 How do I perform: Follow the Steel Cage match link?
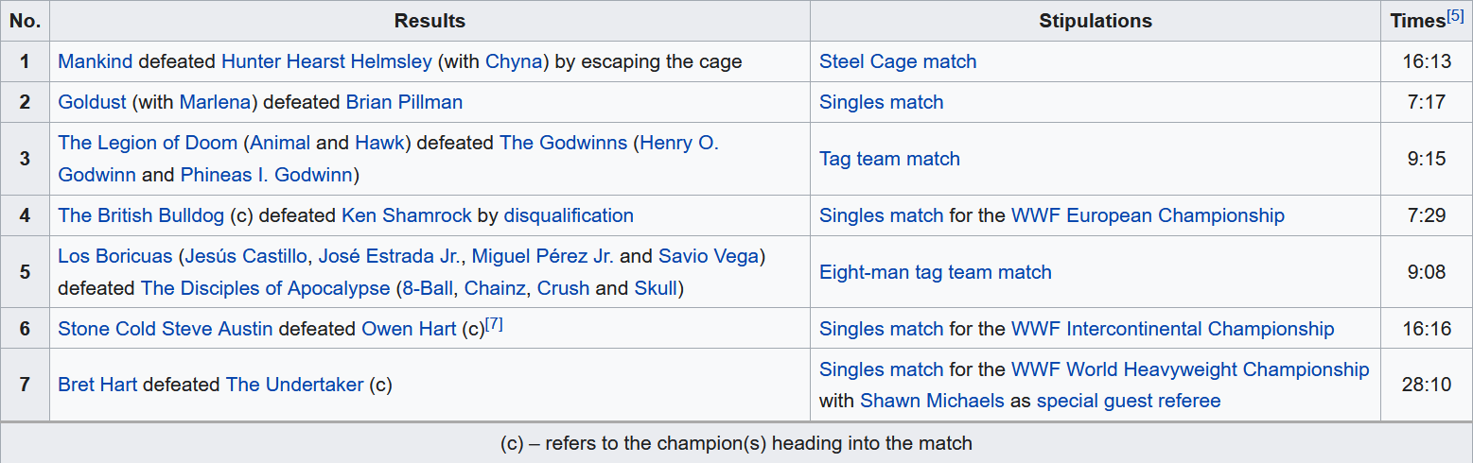pos(897,61)
